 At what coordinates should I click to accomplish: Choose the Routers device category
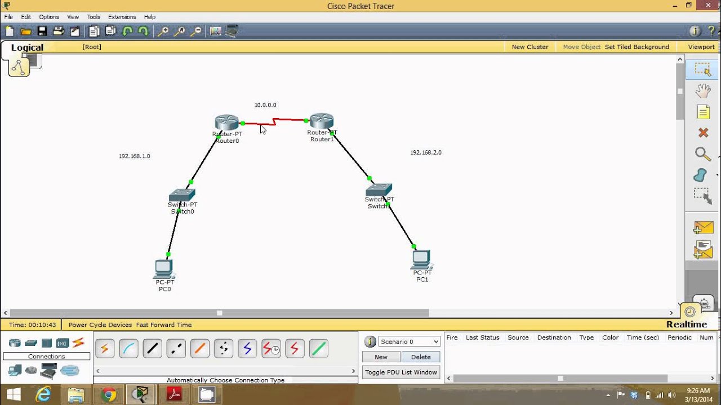point(15,343)
